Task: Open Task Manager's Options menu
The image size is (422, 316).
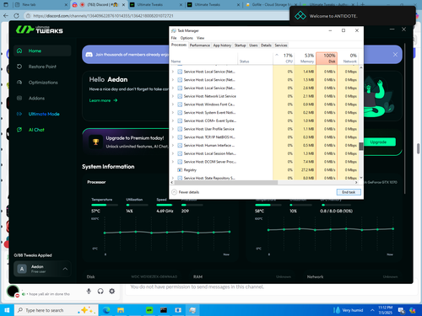Action: (x=187, y=38)
